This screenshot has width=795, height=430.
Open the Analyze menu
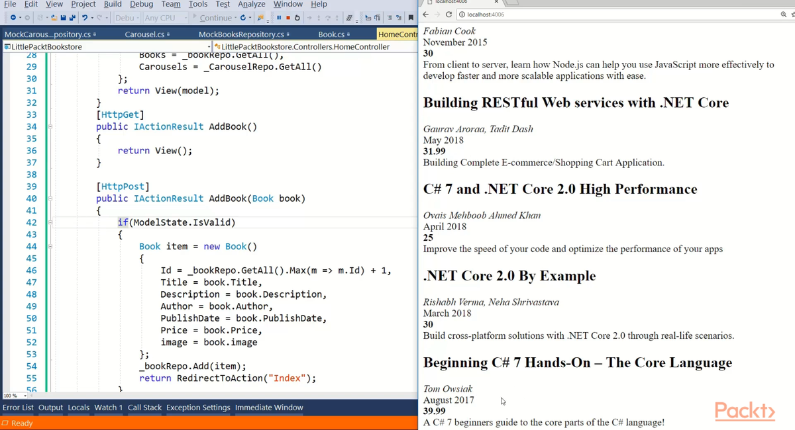pos(252,4)
